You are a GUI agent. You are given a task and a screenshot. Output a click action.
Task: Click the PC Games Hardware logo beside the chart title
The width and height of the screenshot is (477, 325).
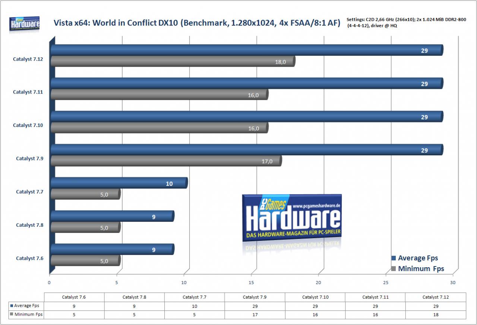24,25
